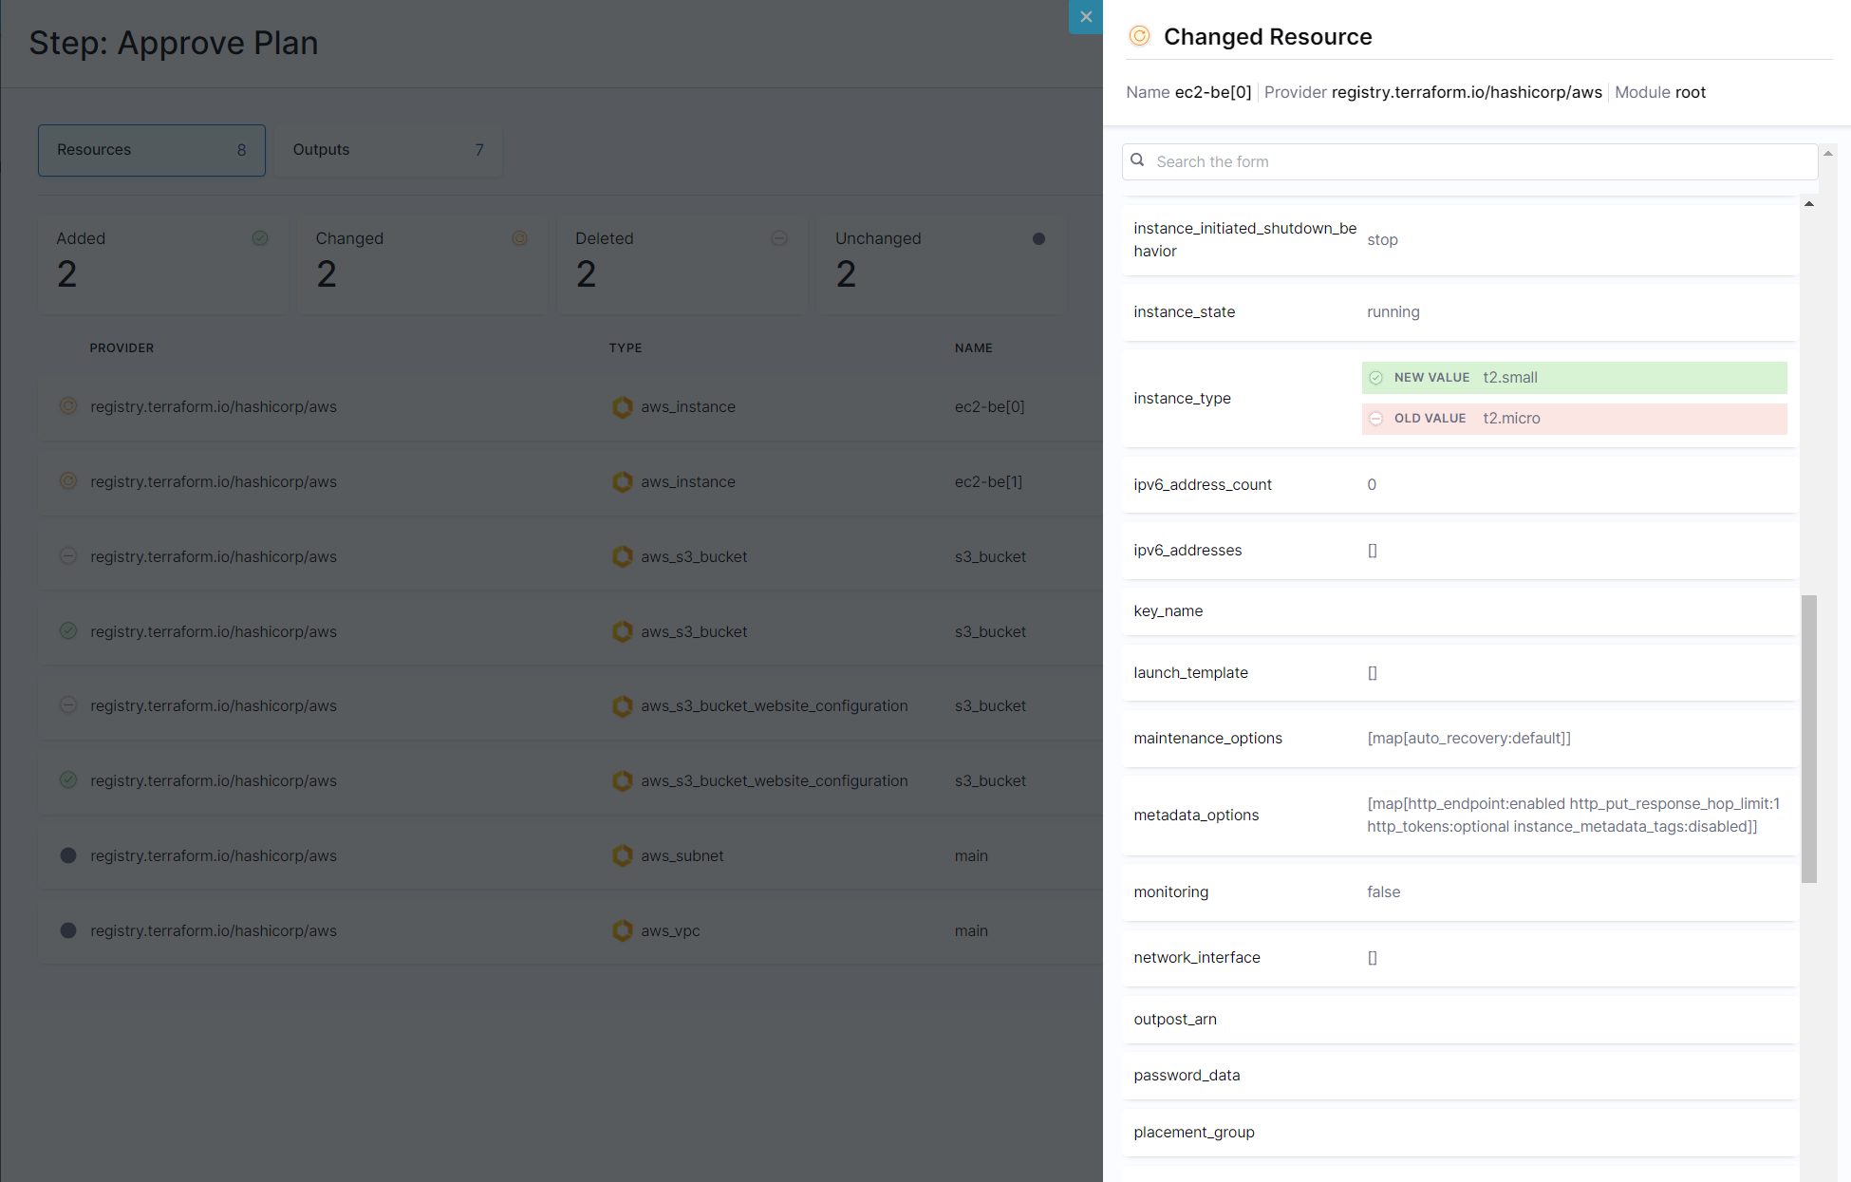Click the AWS hexagon icon next to aws_vpc
The image size is (1851, 1182).
coord(623,930)
